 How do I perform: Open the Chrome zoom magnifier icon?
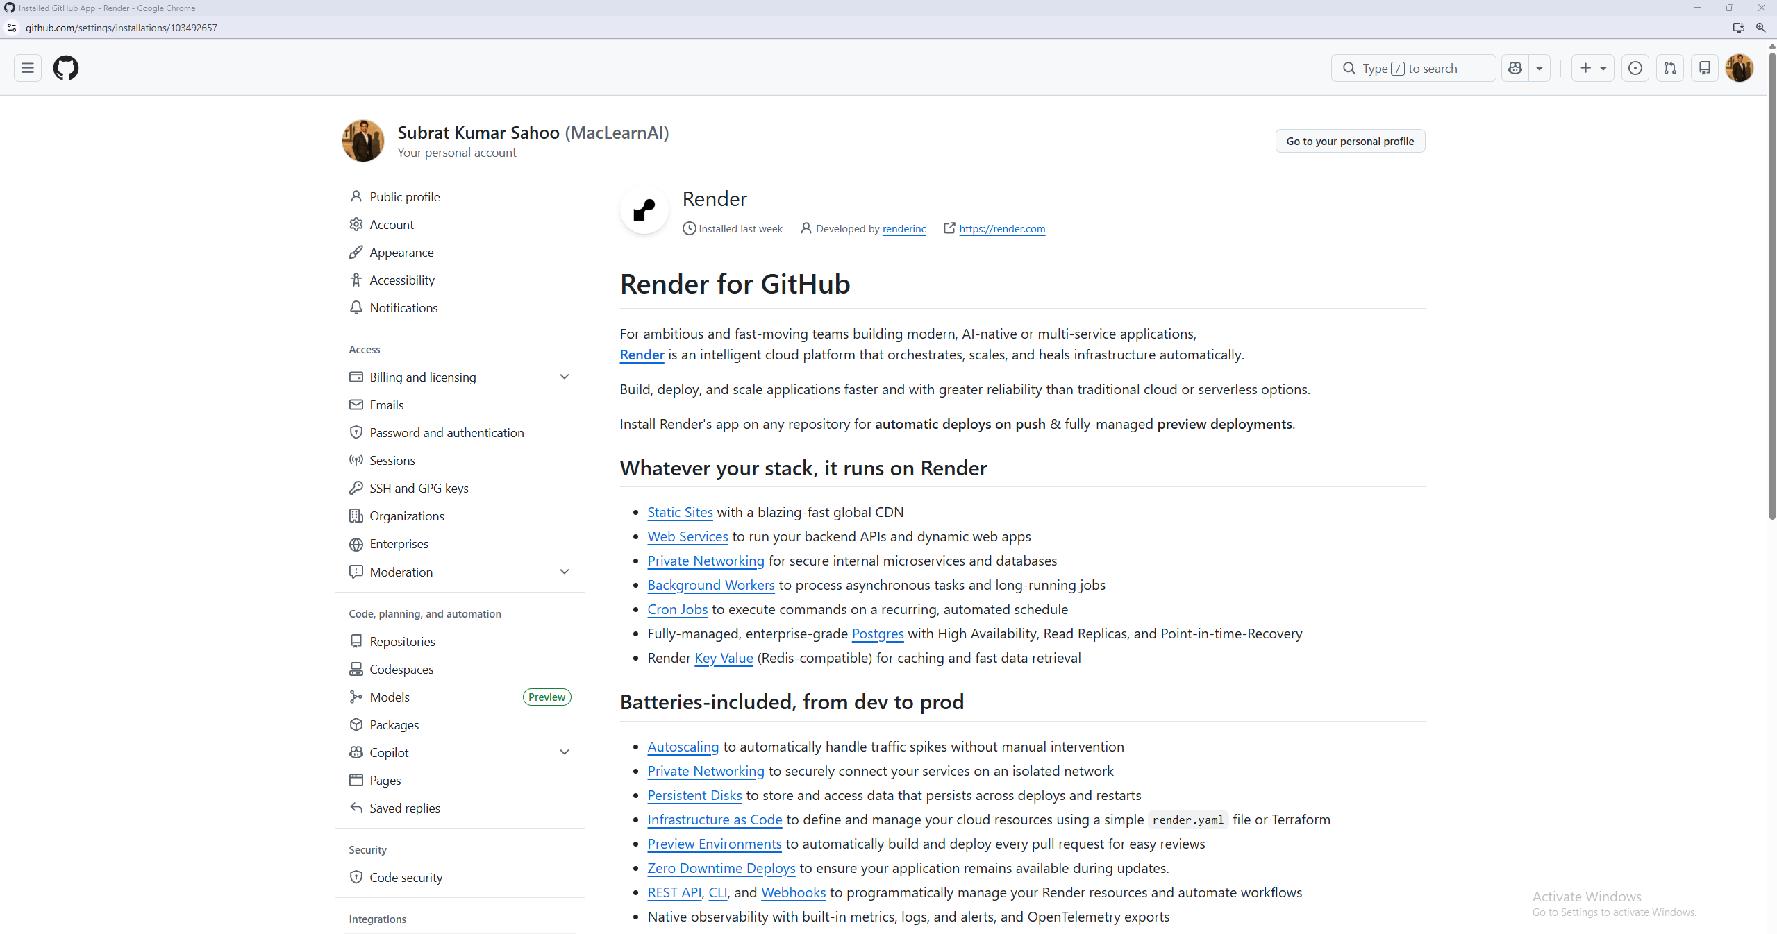point(1760,28)
